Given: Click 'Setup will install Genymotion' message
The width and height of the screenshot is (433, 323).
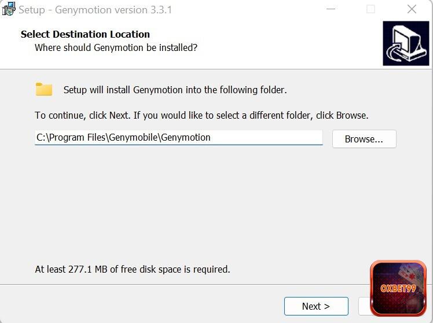Looking at the screenshot, I should pos(175,90).
